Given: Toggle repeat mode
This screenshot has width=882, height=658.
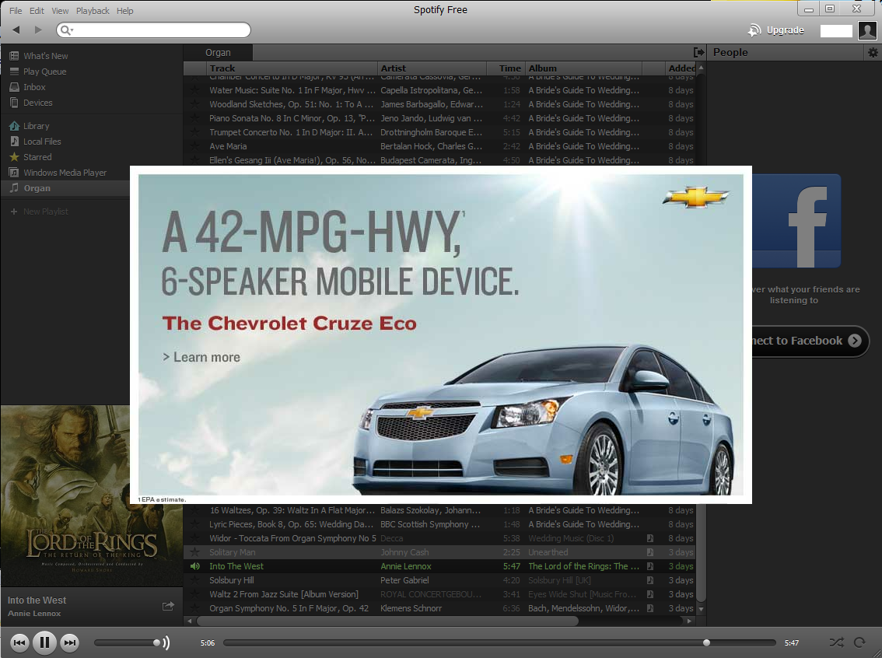Looking at the screenshot, I should pos(859,642).
